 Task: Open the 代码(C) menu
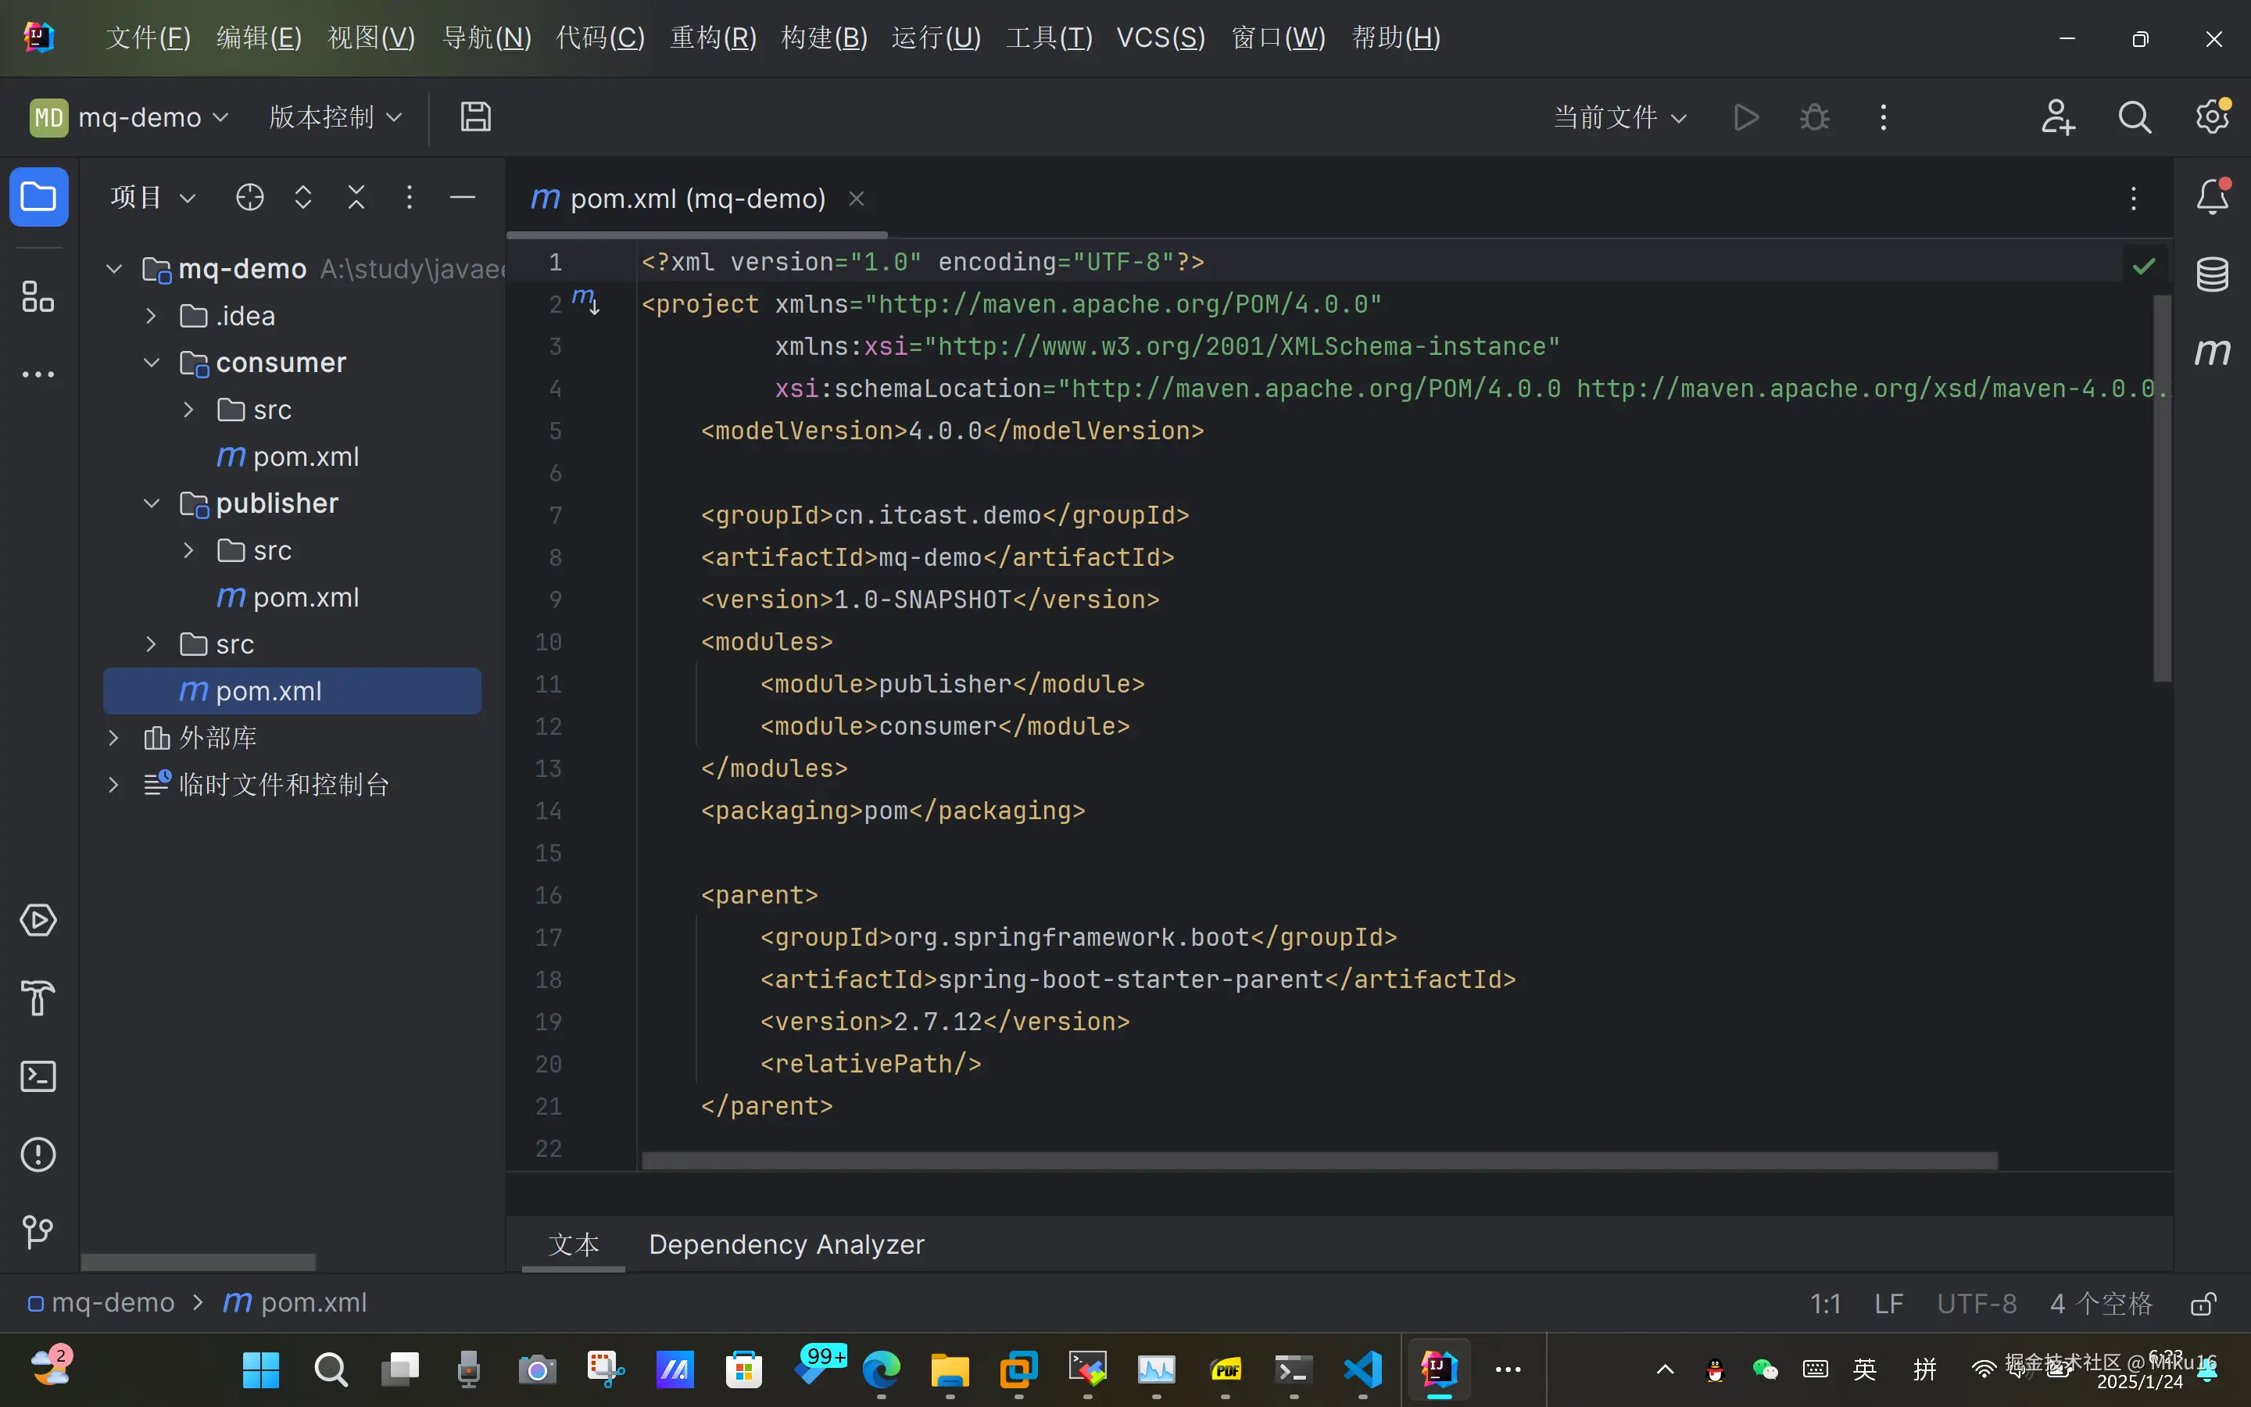click(600, 38)
